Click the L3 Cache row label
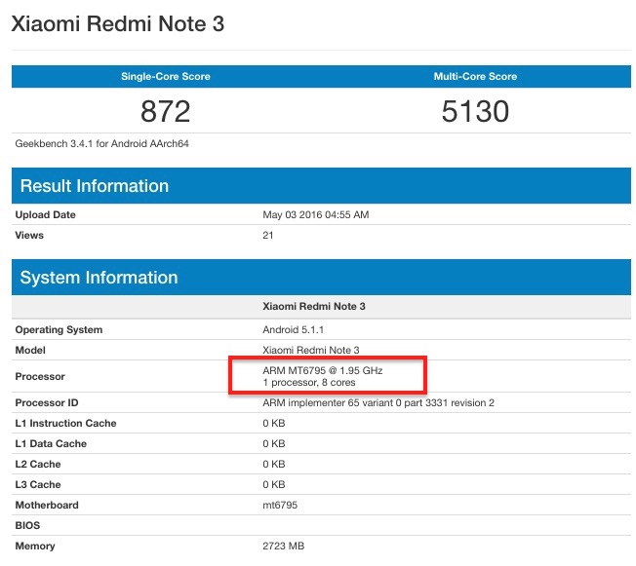Viewport: 636px width, 566px height. coord(37,484)
